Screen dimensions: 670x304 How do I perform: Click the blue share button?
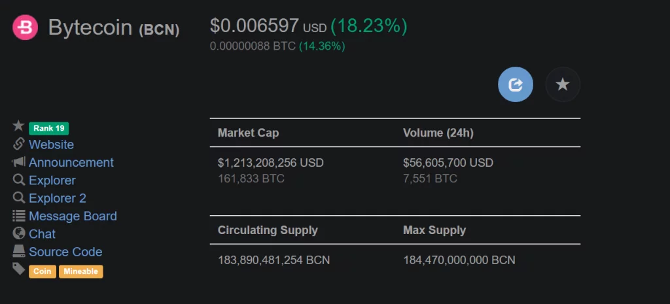[x=516, y=84]
